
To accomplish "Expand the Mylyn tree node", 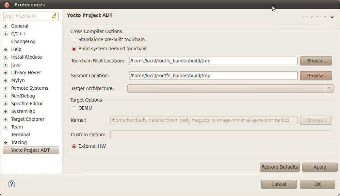I will 6,81.
